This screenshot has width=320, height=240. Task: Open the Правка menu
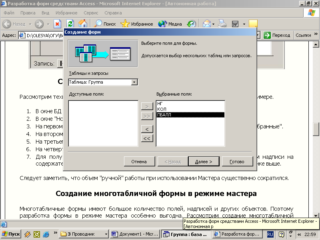[x=28, y=13]
